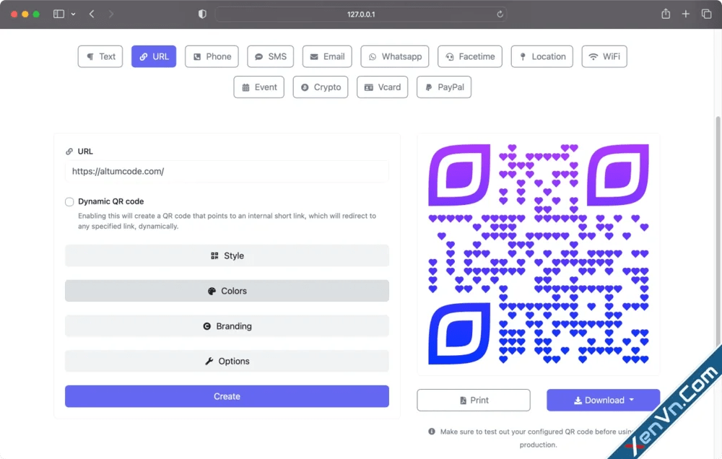Image resolution: width=722 pixels, height=459 pixels.
Task: Toggle the Safari sidebar icon
Action: pos(58,13)
